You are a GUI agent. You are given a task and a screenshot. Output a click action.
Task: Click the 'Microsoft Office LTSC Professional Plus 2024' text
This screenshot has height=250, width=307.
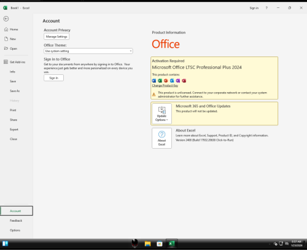tap(196, 68)
